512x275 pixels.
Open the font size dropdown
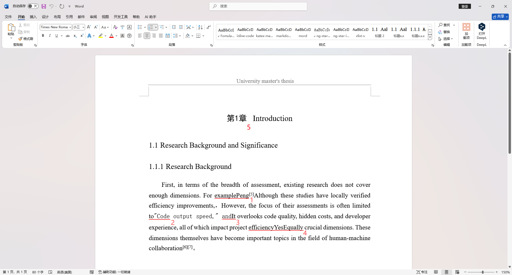click(83, 27)
